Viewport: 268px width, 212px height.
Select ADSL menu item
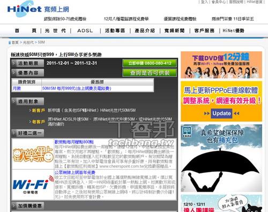pos(85,31)
